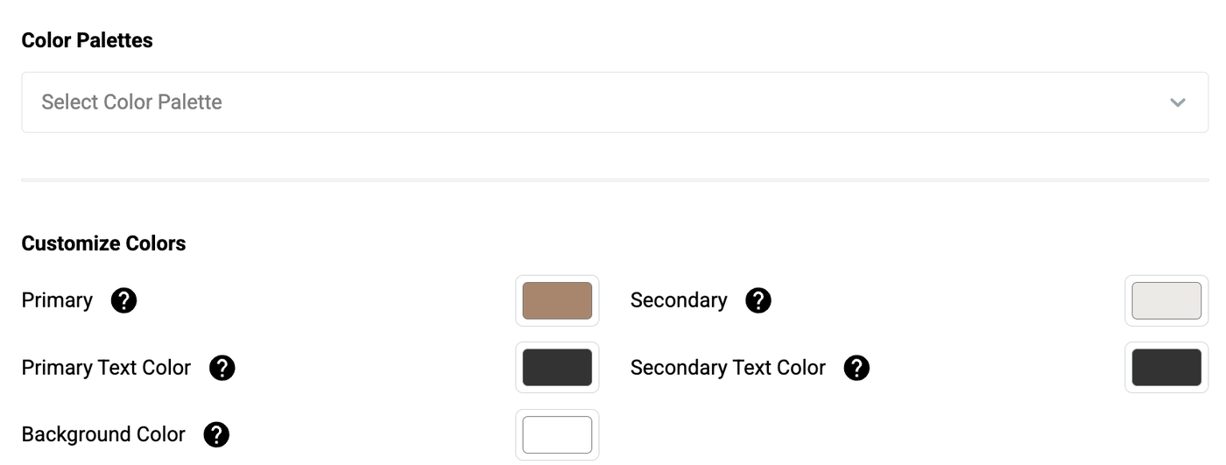The width and height of the screenshot is (1226, 465).
Task: Open the Primary Text Color help tooltip icon
Action: click(222, 369)
